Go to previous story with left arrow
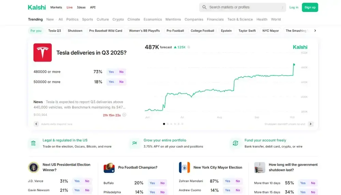341x195 pixels. click(x=36, y=124)
